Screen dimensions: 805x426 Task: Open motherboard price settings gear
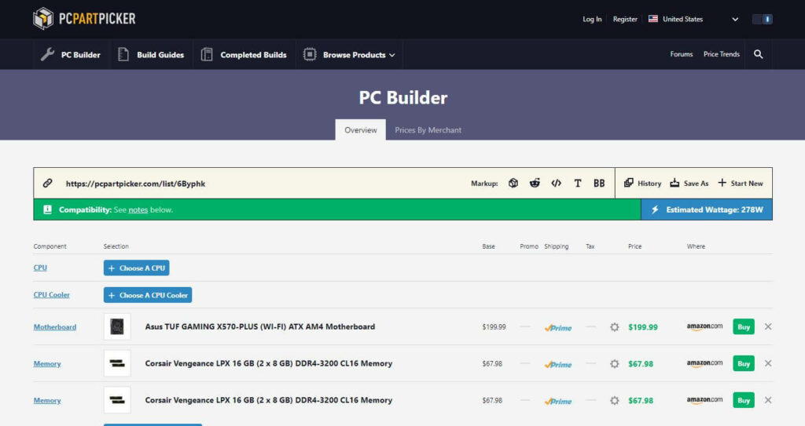(x=614, y=327)
